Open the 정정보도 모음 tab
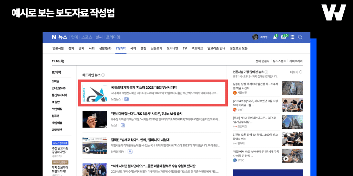 (x=239, y=48)
